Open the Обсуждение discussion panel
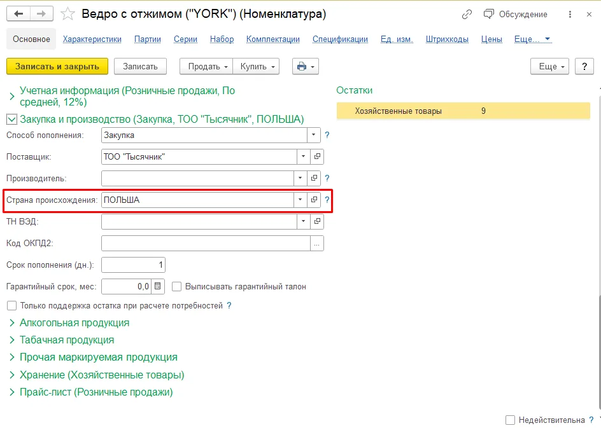This screenshot has width=601, height=428. click(515, 15)
